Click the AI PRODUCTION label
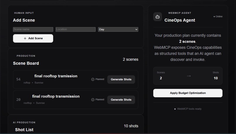This screenshot has width=236, height=134. (x=24, y=123)
